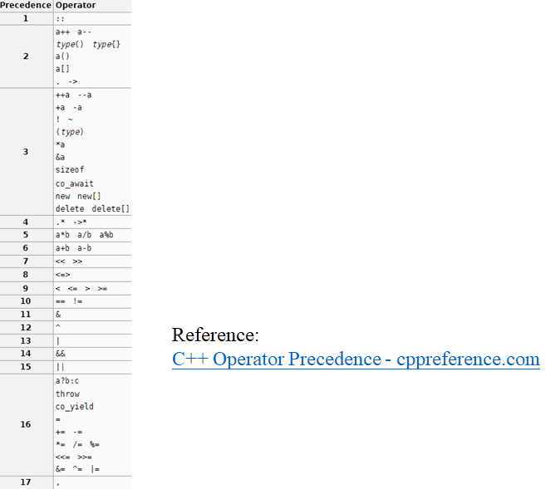Click the 'throw' operator text

click(x=67, y=394)
